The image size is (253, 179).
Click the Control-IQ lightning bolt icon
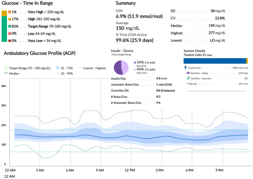tap(186, 68)
